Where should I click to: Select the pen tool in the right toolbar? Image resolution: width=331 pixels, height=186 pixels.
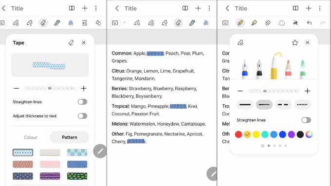240,23
